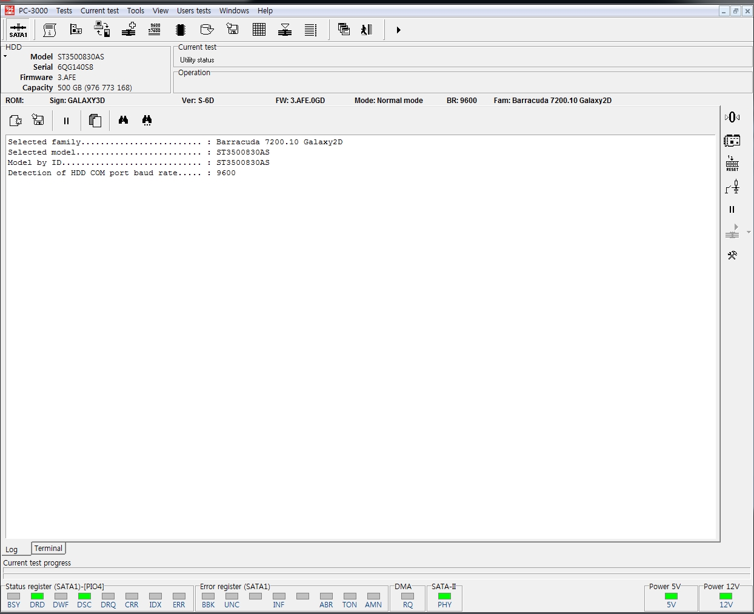This screenshot has height=614, width=754.
Task: Click the power switch icon in right sidebar
Action: pyautogui.click(x=732, y=187)
